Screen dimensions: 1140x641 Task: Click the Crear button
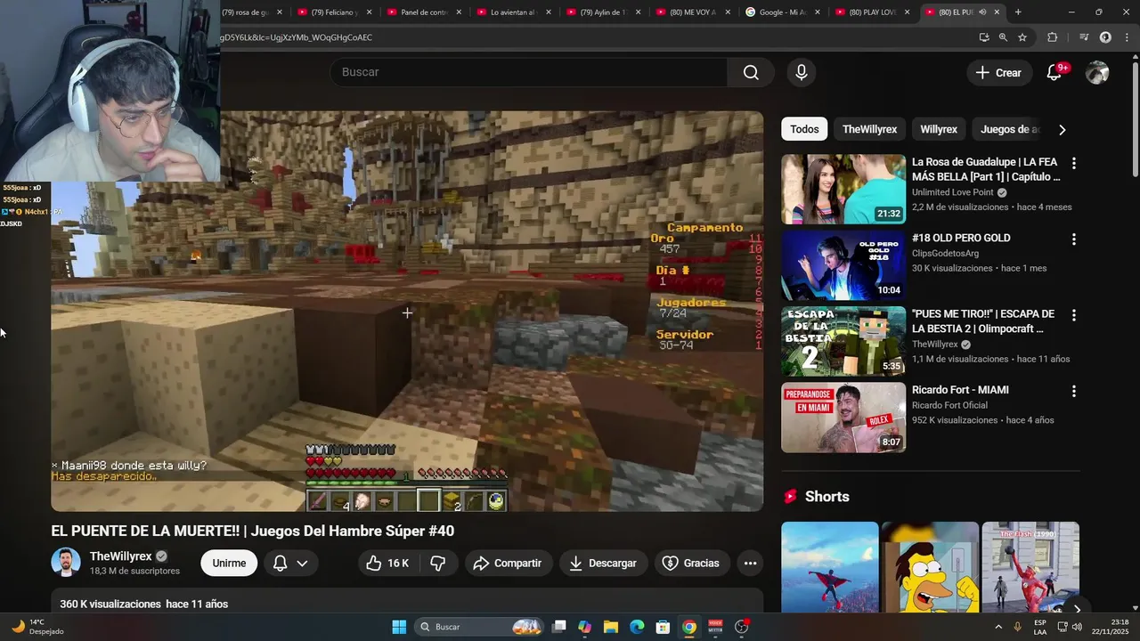coord(998,73)
